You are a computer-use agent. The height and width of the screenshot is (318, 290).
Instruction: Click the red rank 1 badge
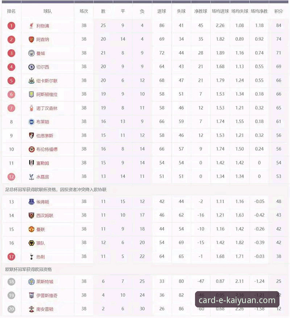point(11,26)
